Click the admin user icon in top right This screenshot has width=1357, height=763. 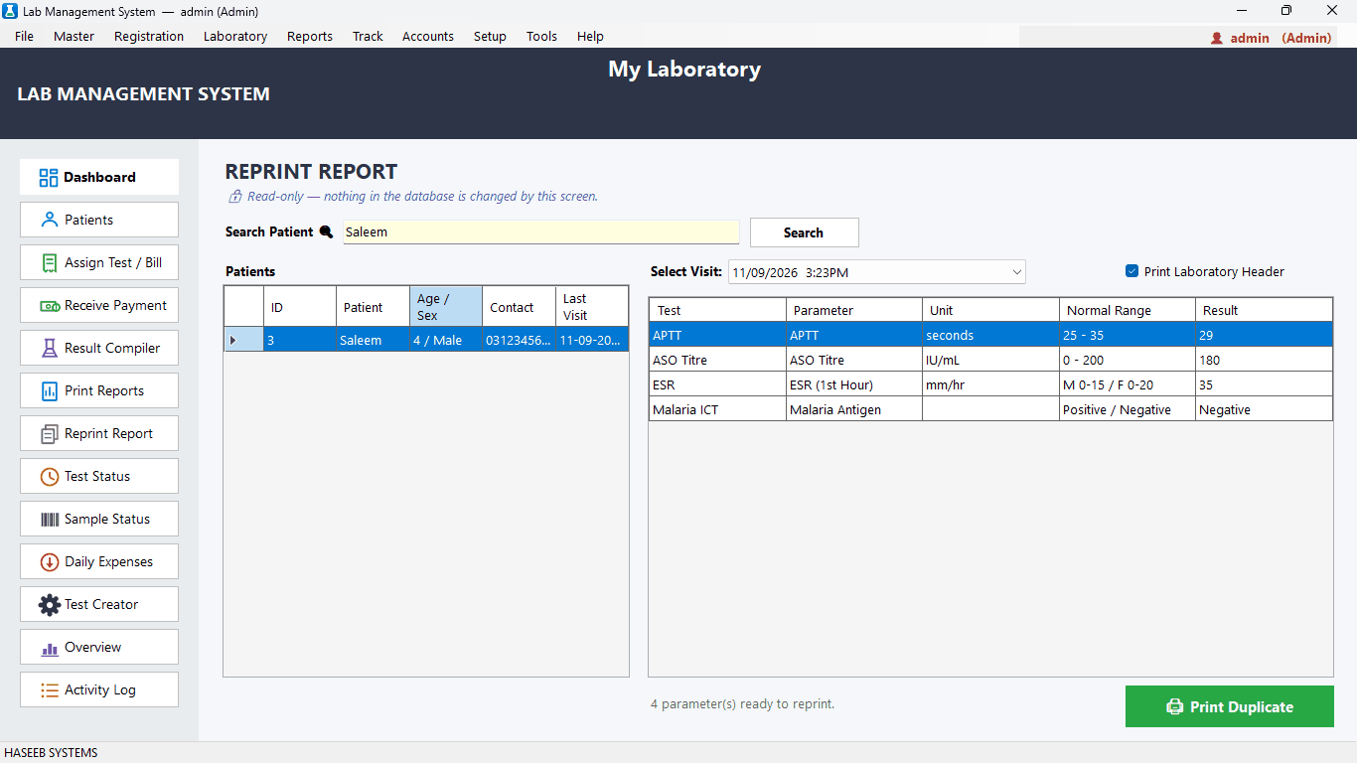1216,38
